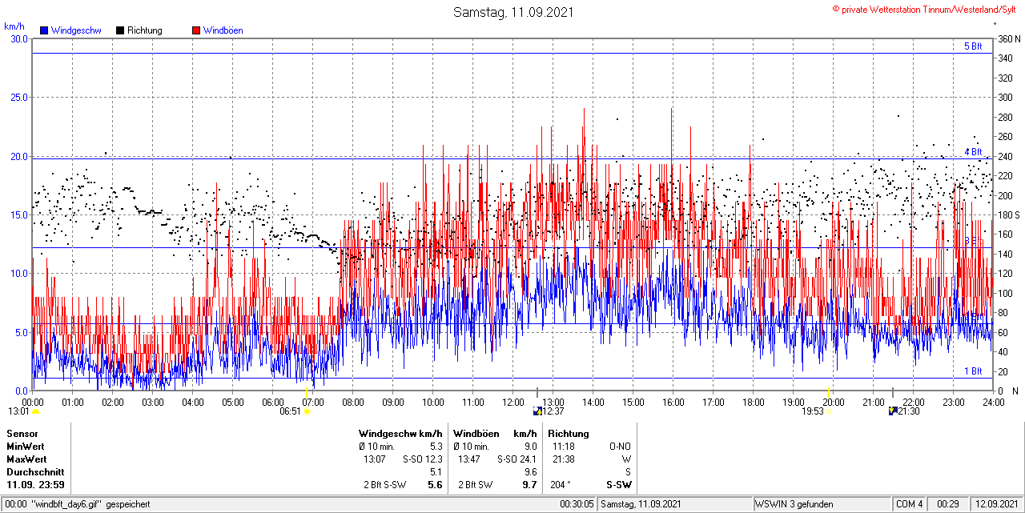Viewport: 1025px width, 513px height.
Task: Click the max gust value S-SO 24.1
Action: click(x=517, y=459)
